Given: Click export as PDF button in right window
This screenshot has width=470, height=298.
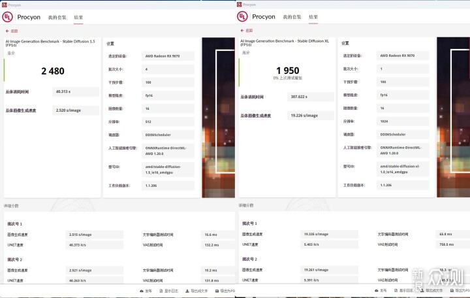Looking at the screenshot, I should tap(460, 291).
